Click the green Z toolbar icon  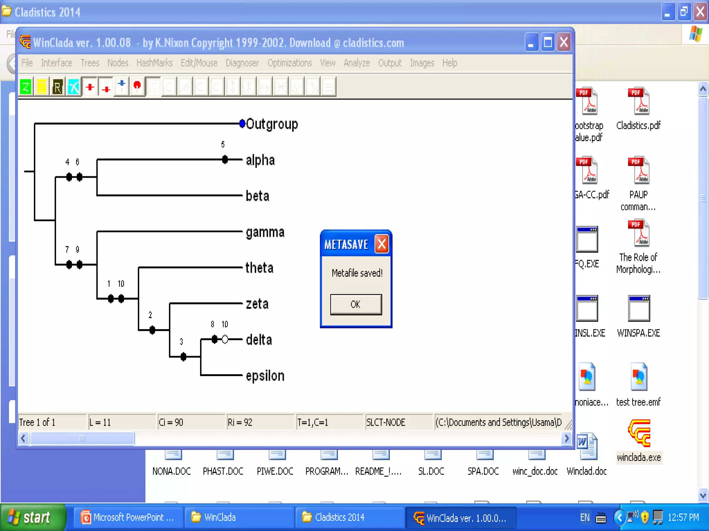click(26, 86)
